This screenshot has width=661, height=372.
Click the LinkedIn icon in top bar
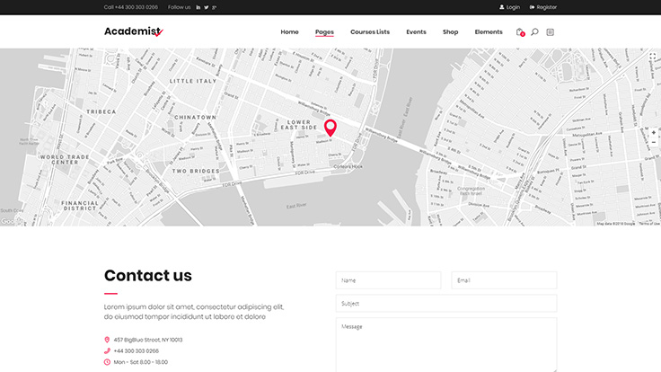click(198, 7)
